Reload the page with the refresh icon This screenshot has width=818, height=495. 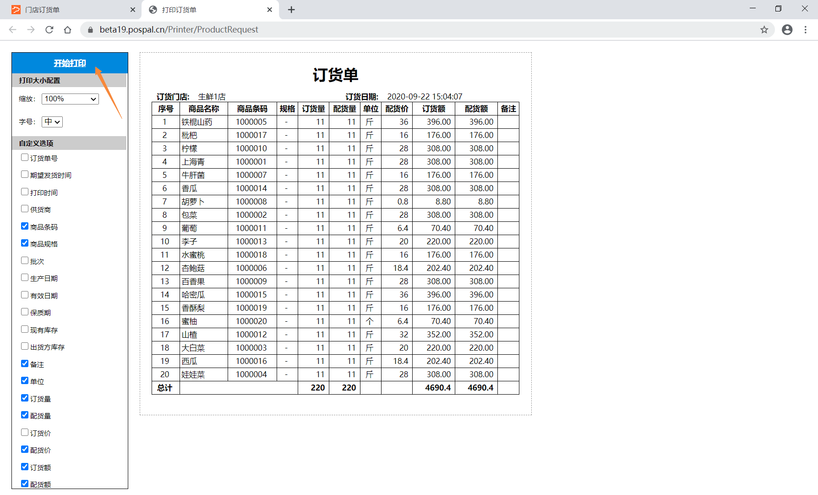49,30
